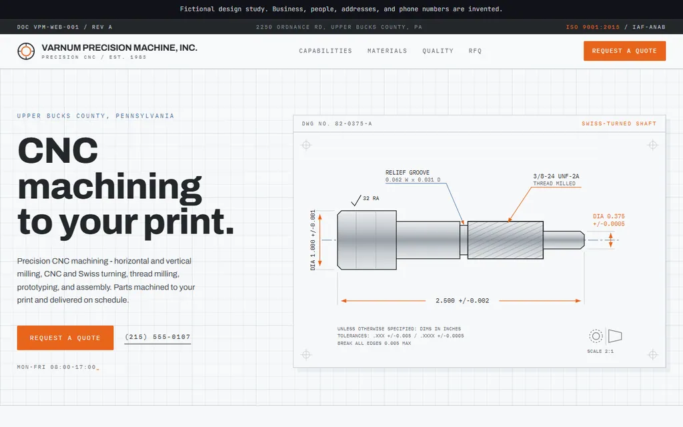Click the hero Request a Quote button
This screenshot has width=683, height=427.
pyautogui.click(x=65, y=338)
